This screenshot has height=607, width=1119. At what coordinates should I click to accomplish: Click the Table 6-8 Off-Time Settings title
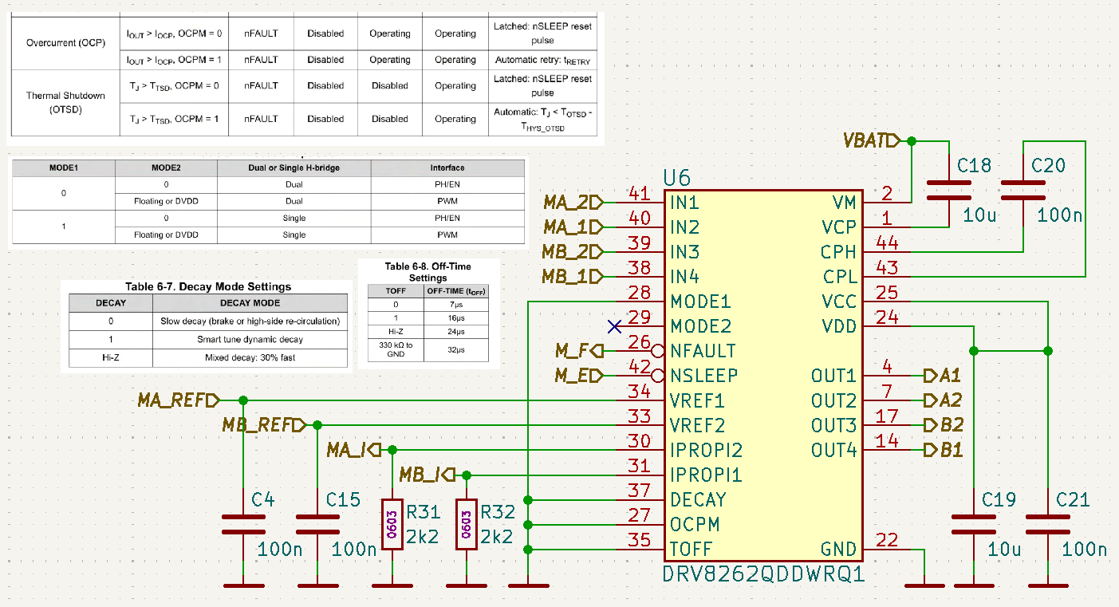(x=428, y=271)
